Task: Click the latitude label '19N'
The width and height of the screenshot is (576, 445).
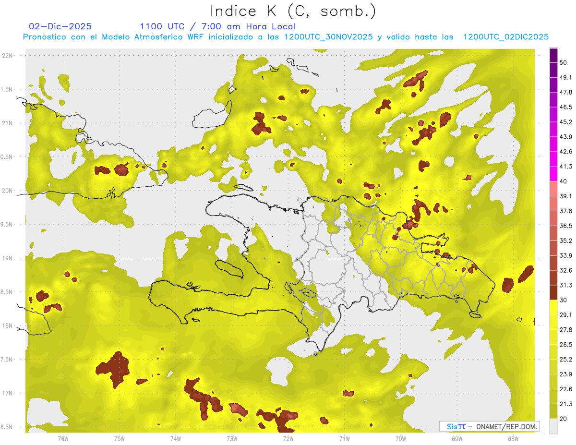Action: (7, 259)
